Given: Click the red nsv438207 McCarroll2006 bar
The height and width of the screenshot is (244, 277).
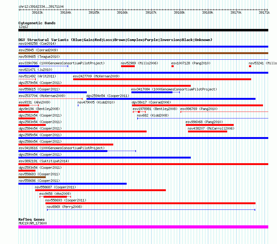Looking at the screenshot, I should point(208,131).
